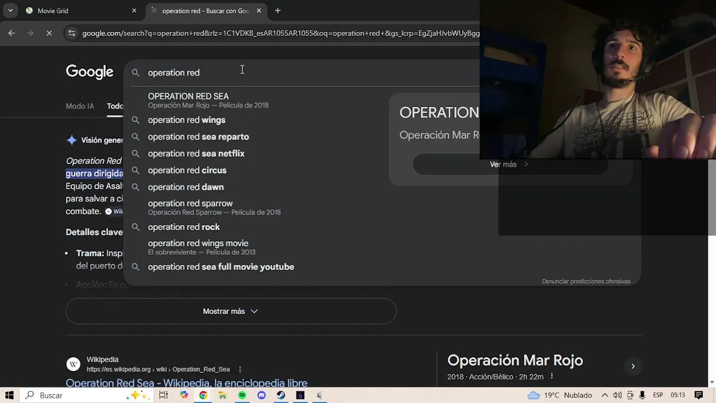
Task: Open three-dot menu beside 2h 22m
Action: [552, 376]
